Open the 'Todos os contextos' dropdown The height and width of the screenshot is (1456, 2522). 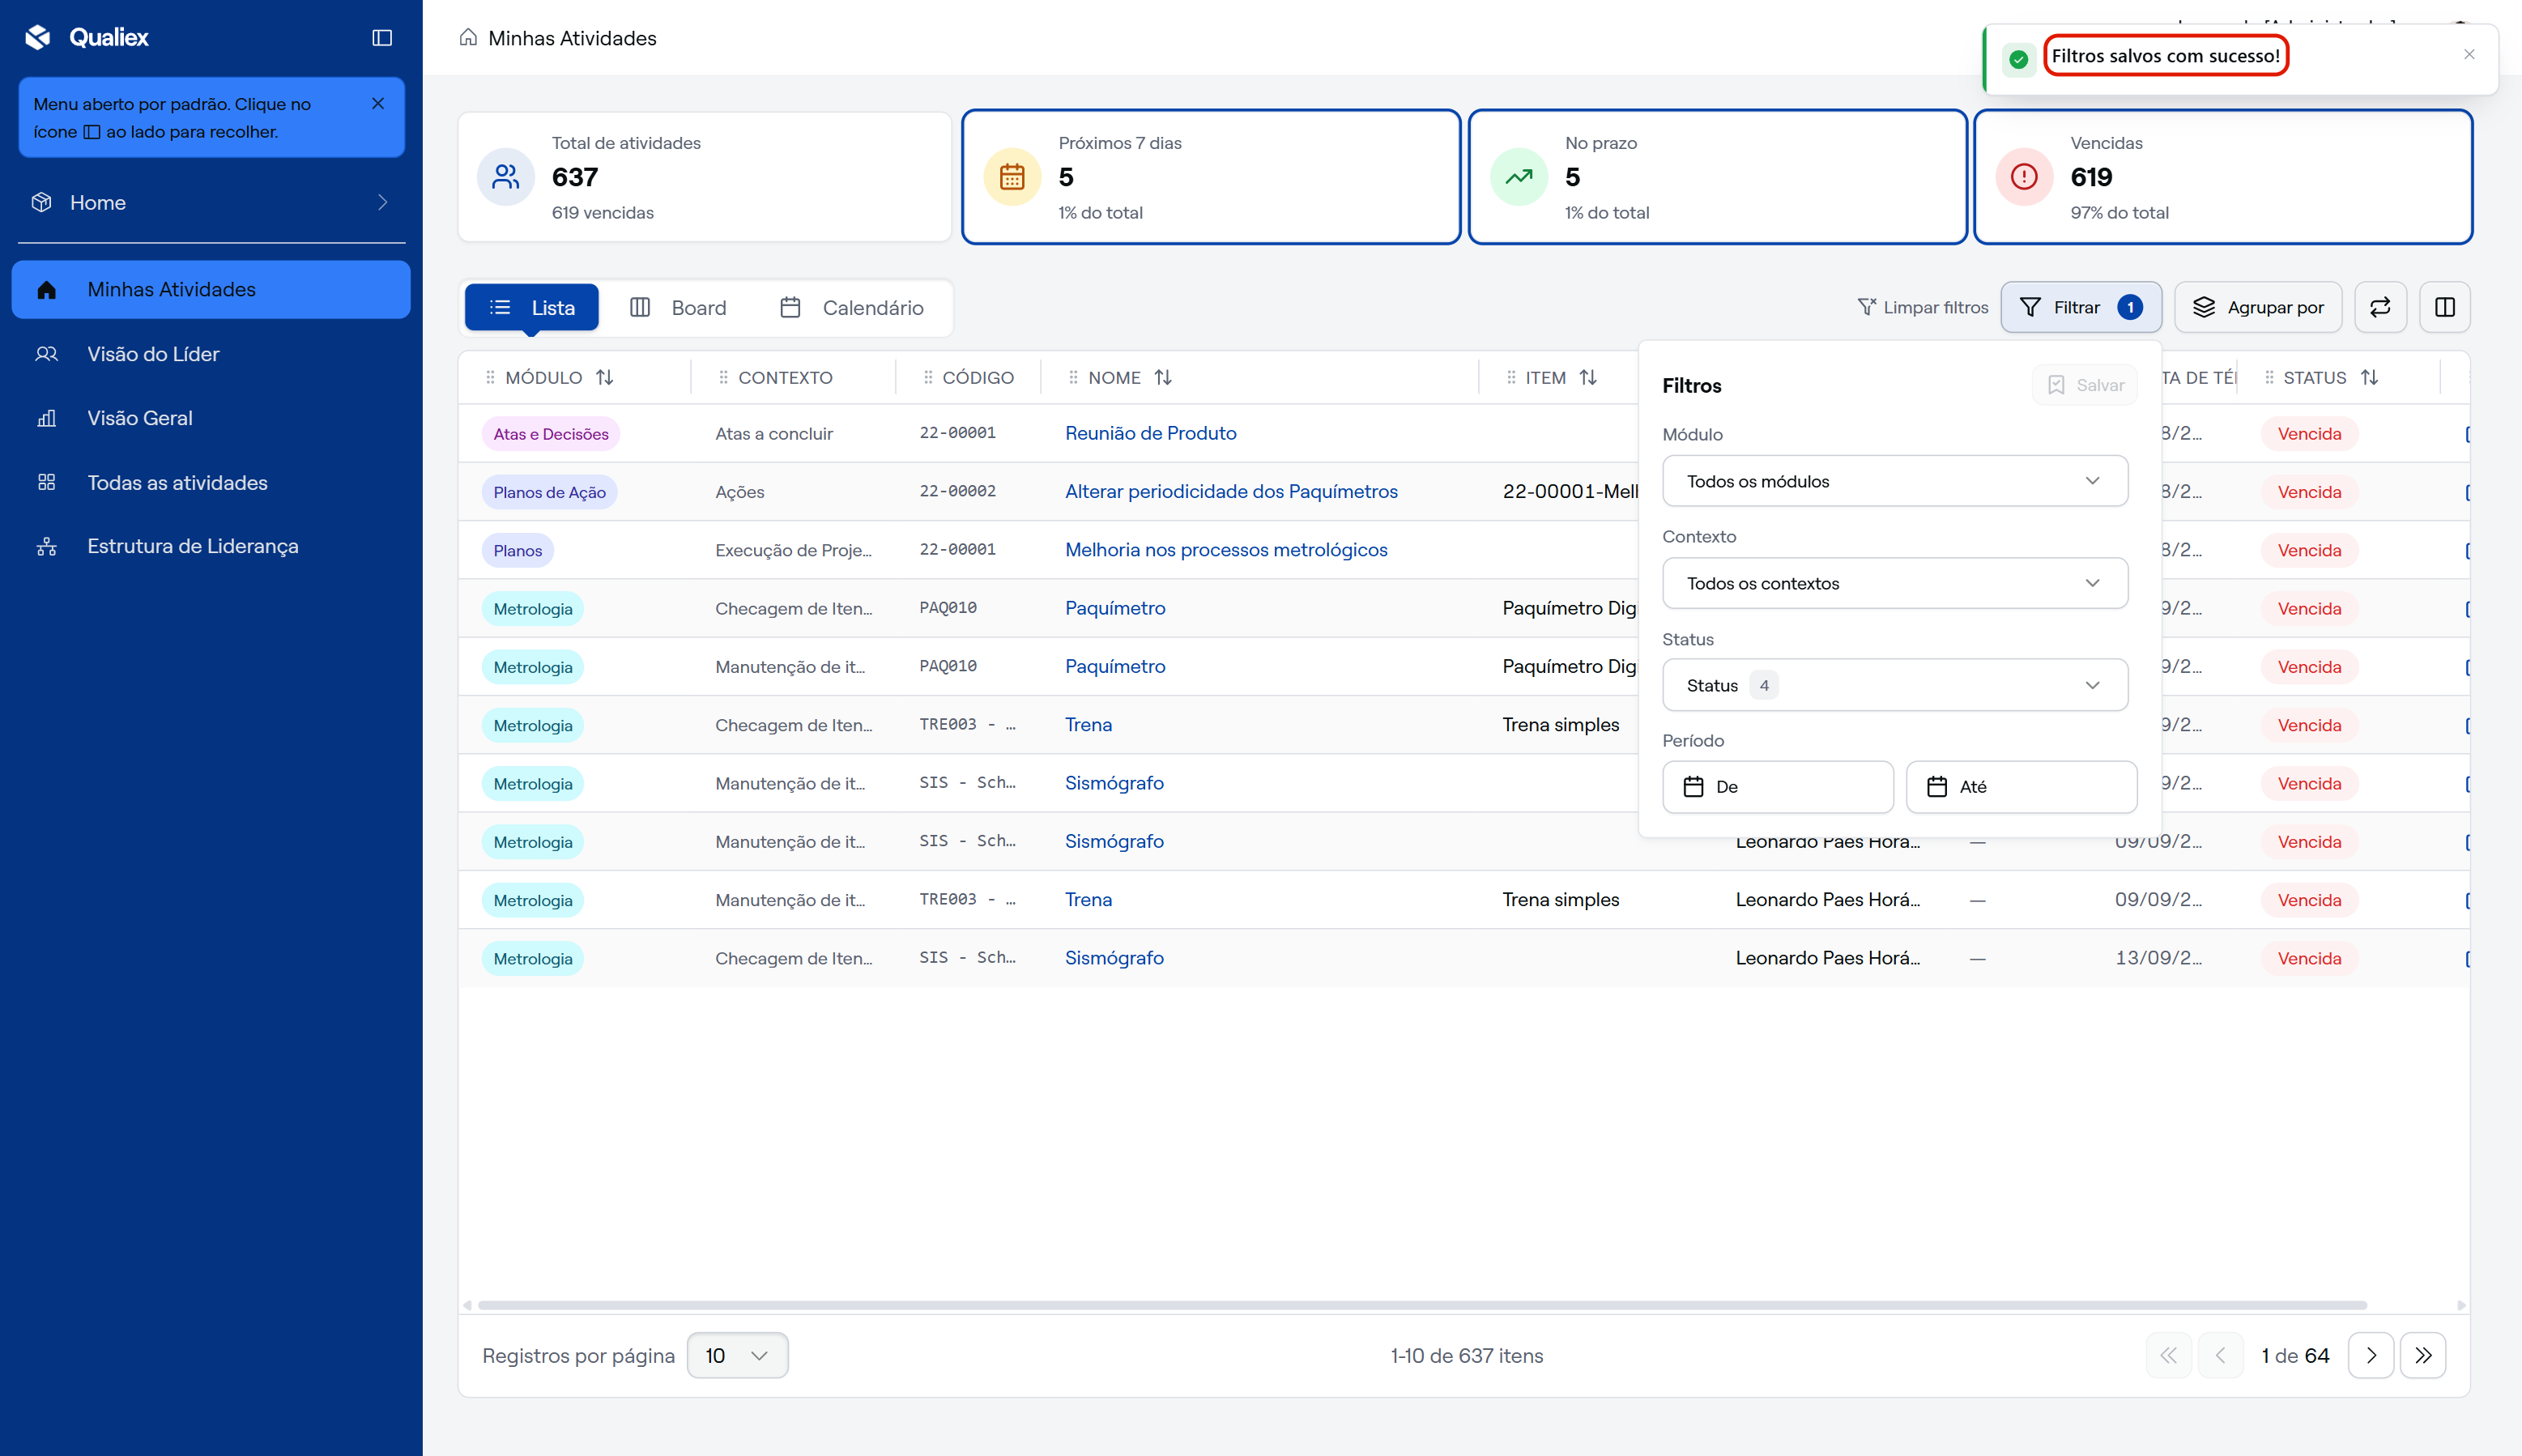(x=1894, y=583)
